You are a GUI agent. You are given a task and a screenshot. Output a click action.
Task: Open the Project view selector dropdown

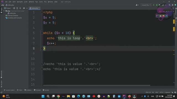point(7,8)
